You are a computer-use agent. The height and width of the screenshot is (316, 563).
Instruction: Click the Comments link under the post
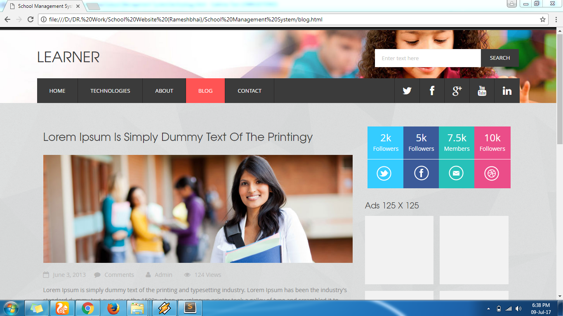[119, 275]
